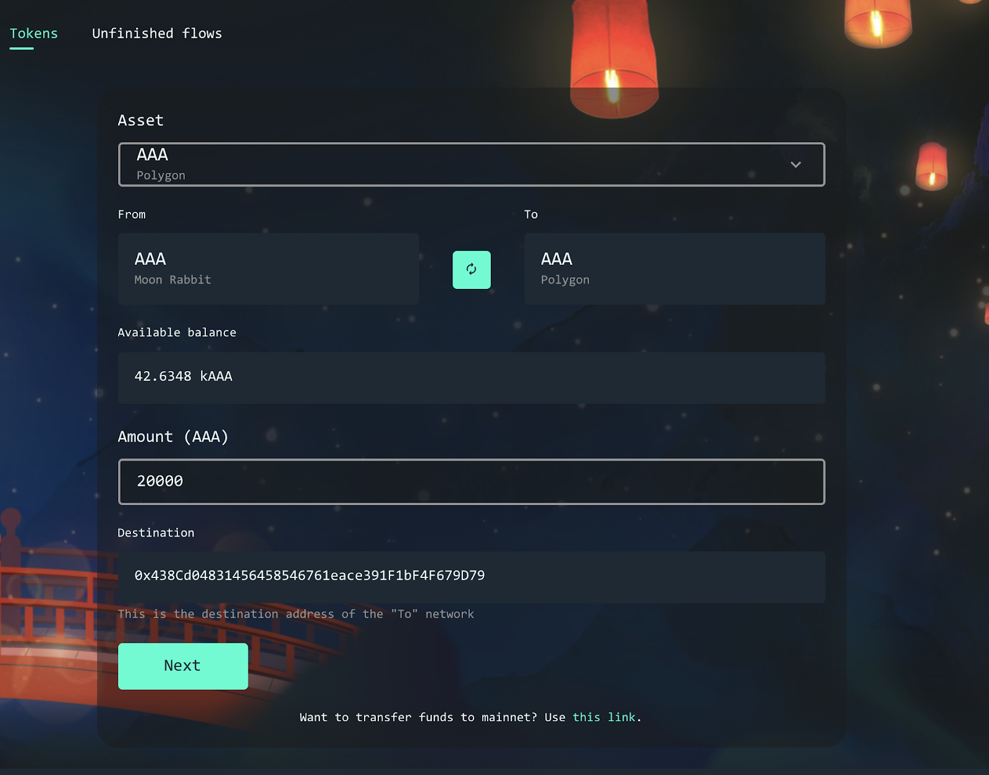Click the destination address helper note
Image resolution: width=989 pixels, height=775 pixels.
[295, 614]
